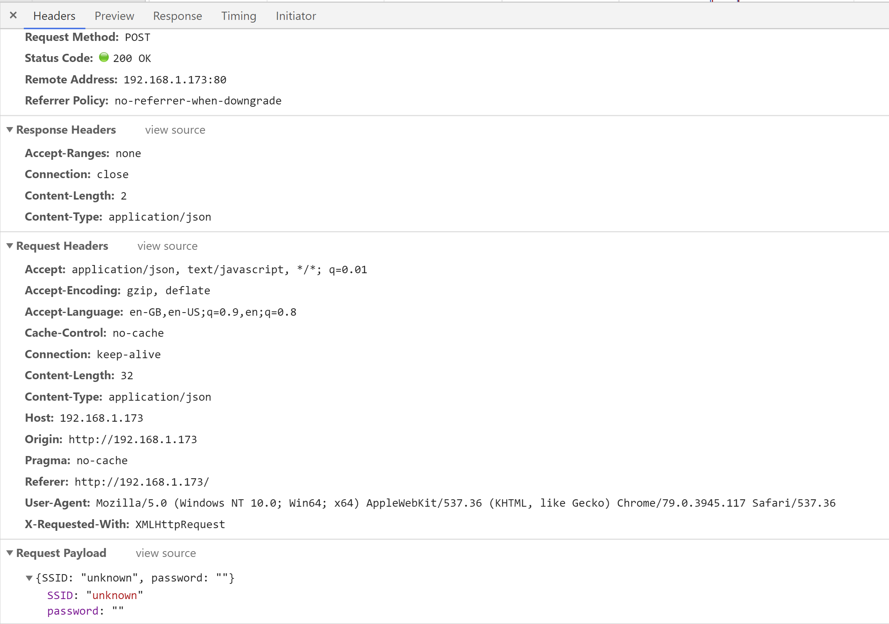889x624 pixels.
Task: Collapse the Response Headers section
Action: point(10,130)
